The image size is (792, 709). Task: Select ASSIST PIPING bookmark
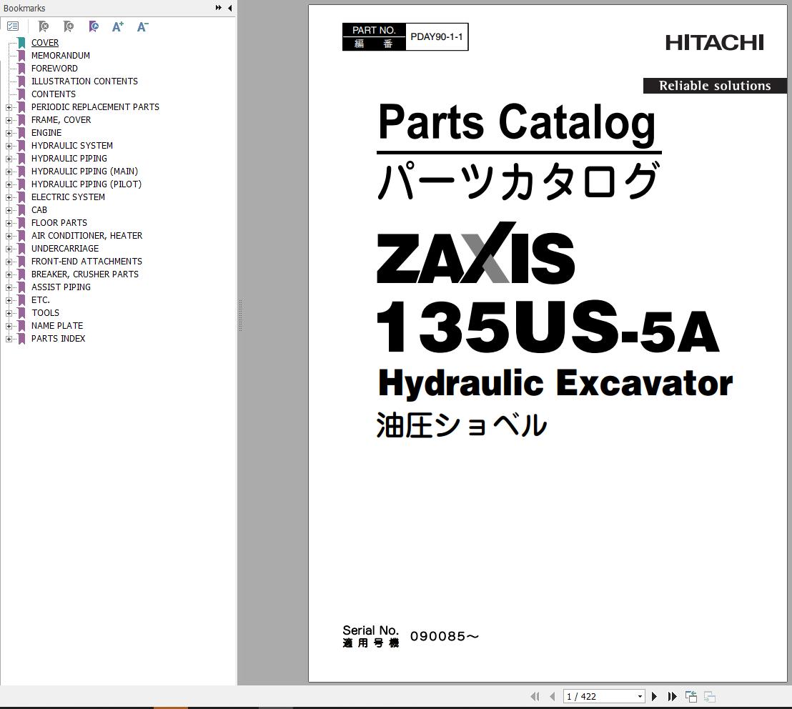61,287
